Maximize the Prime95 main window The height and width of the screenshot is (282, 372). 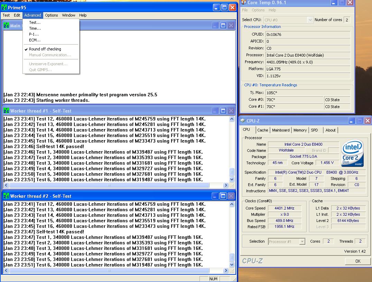(224, 7)
